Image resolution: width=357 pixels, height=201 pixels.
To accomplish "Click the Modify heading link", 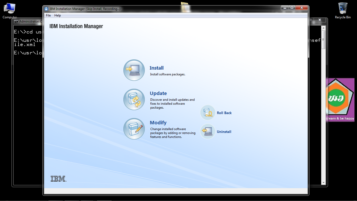I will click(x=158, y=123).
